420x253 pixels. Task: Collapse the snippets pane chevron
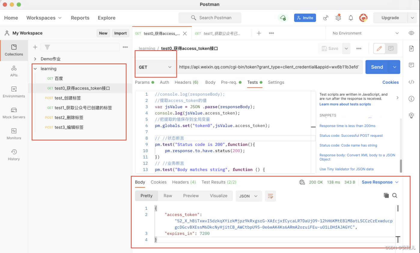(397, 98)
